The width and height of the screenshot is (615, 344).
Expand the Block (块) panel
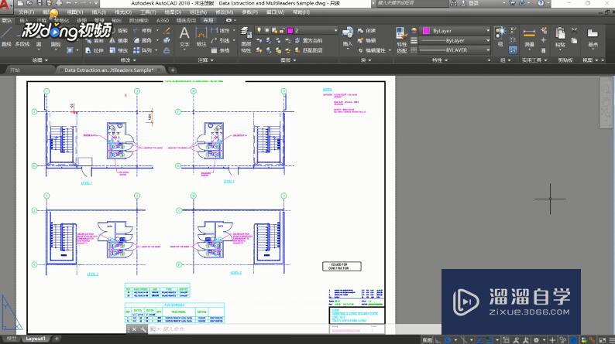tap(366, 60)
